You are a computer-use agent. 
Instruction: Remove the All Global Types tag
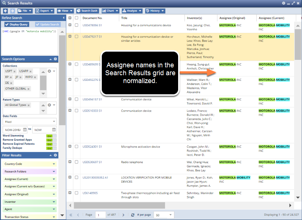point(28,106)
